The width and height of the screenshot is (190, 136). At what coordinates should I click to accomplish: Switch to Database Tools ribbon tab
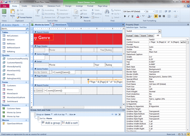pos(54,6)
